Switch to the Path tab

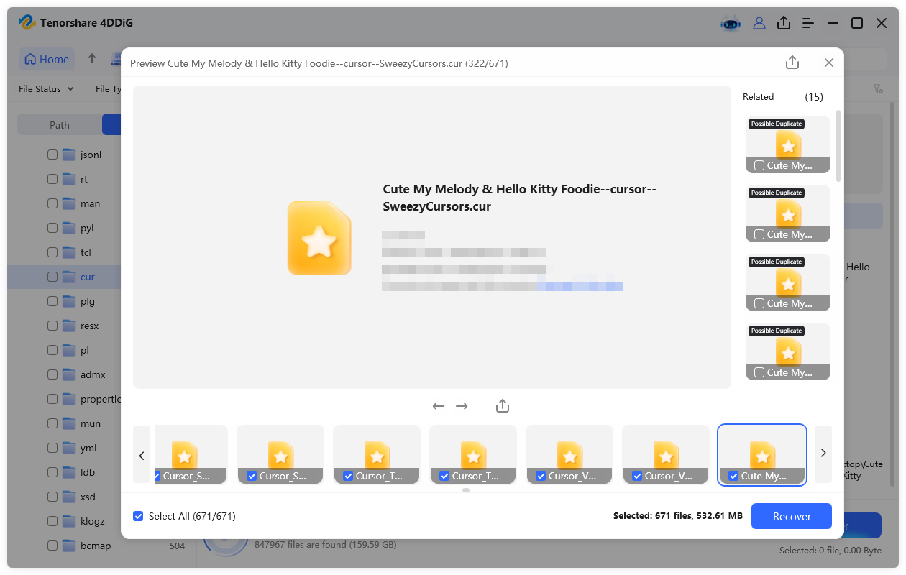[60, 125]
